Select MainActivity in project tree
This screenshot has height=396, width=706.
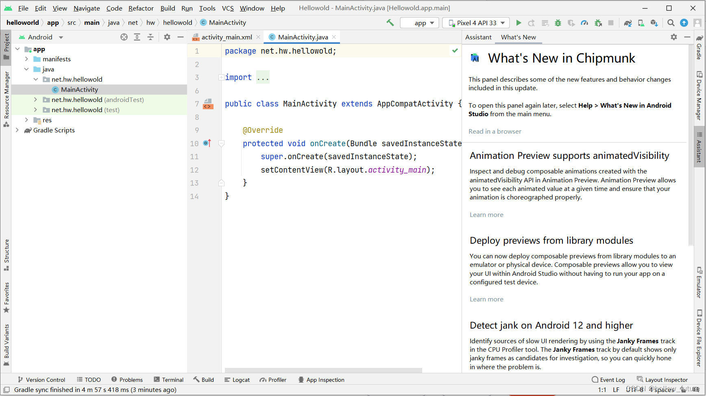click(79, 89)
